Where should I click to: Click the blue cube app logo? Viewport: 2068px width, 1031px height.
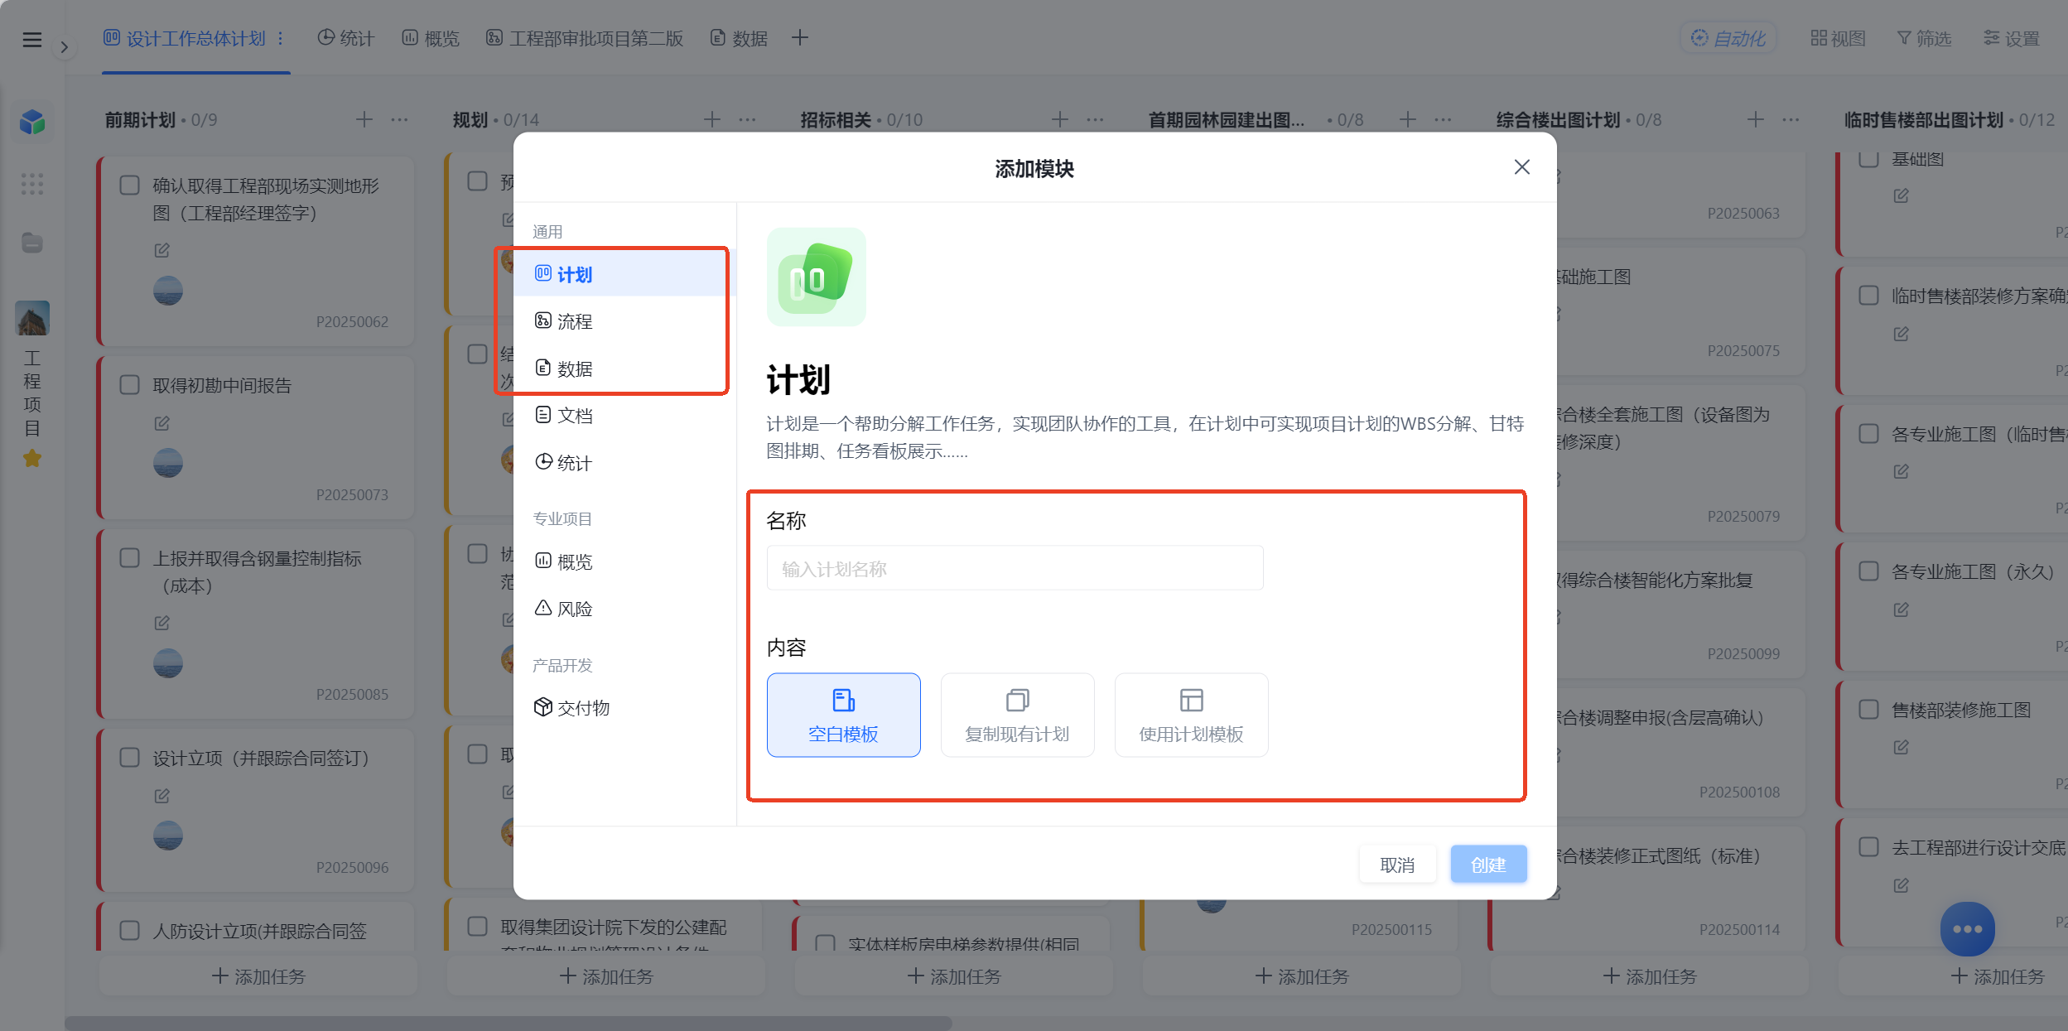point(32,122)
